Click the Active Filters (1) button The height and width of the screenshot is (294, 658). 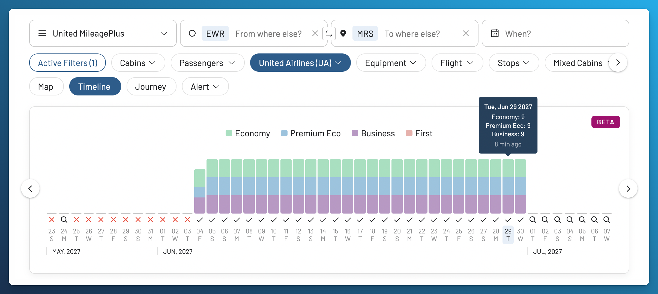pyautogui.click(x=67, y=63)
